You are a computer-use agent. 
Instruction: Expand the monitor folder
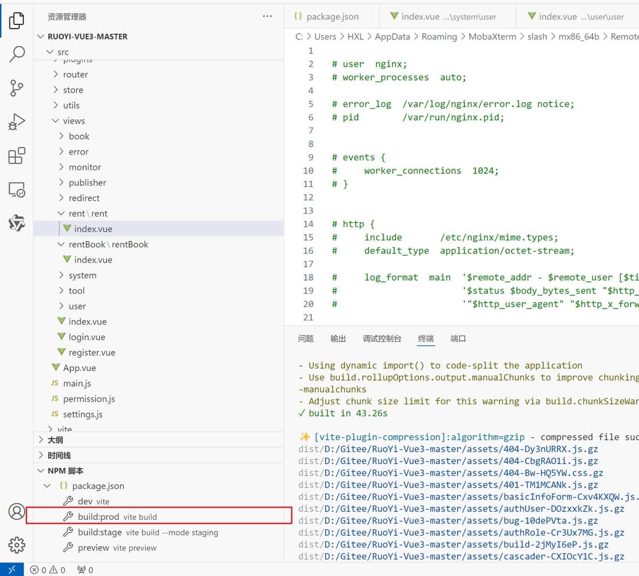[x=61, y=167]
